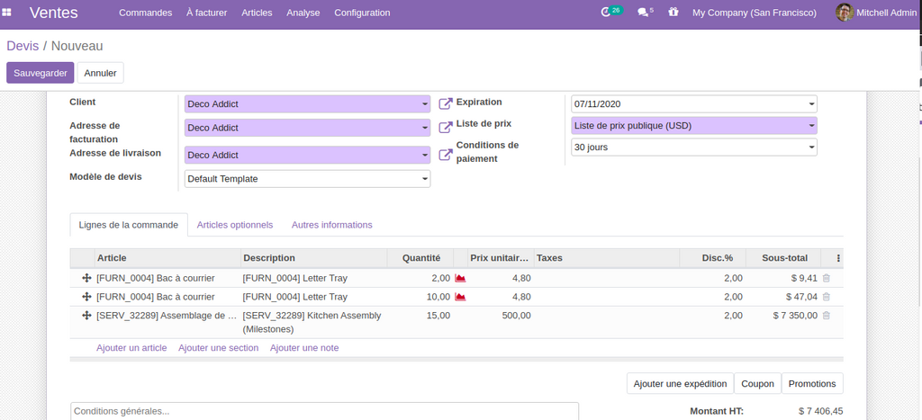Click the gift box icon
This screenshot has height=420, width=922.
(x=673, y=13)
